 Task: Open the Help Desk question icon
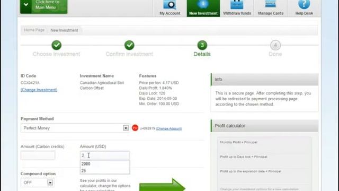tap(304, 4)
